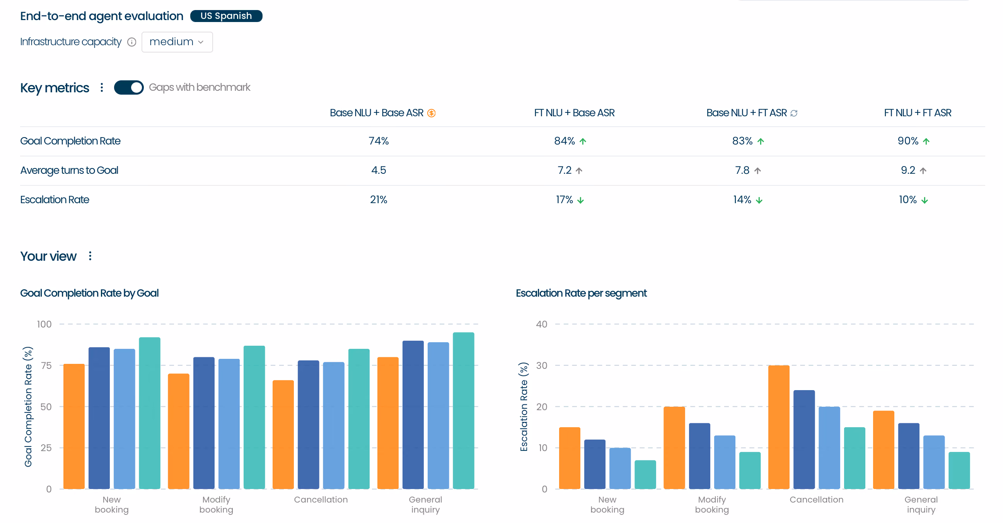Screen dimensions: 1003x523
Task: Click the gray up arrow beside 7.8
Action: pos(757,171)
